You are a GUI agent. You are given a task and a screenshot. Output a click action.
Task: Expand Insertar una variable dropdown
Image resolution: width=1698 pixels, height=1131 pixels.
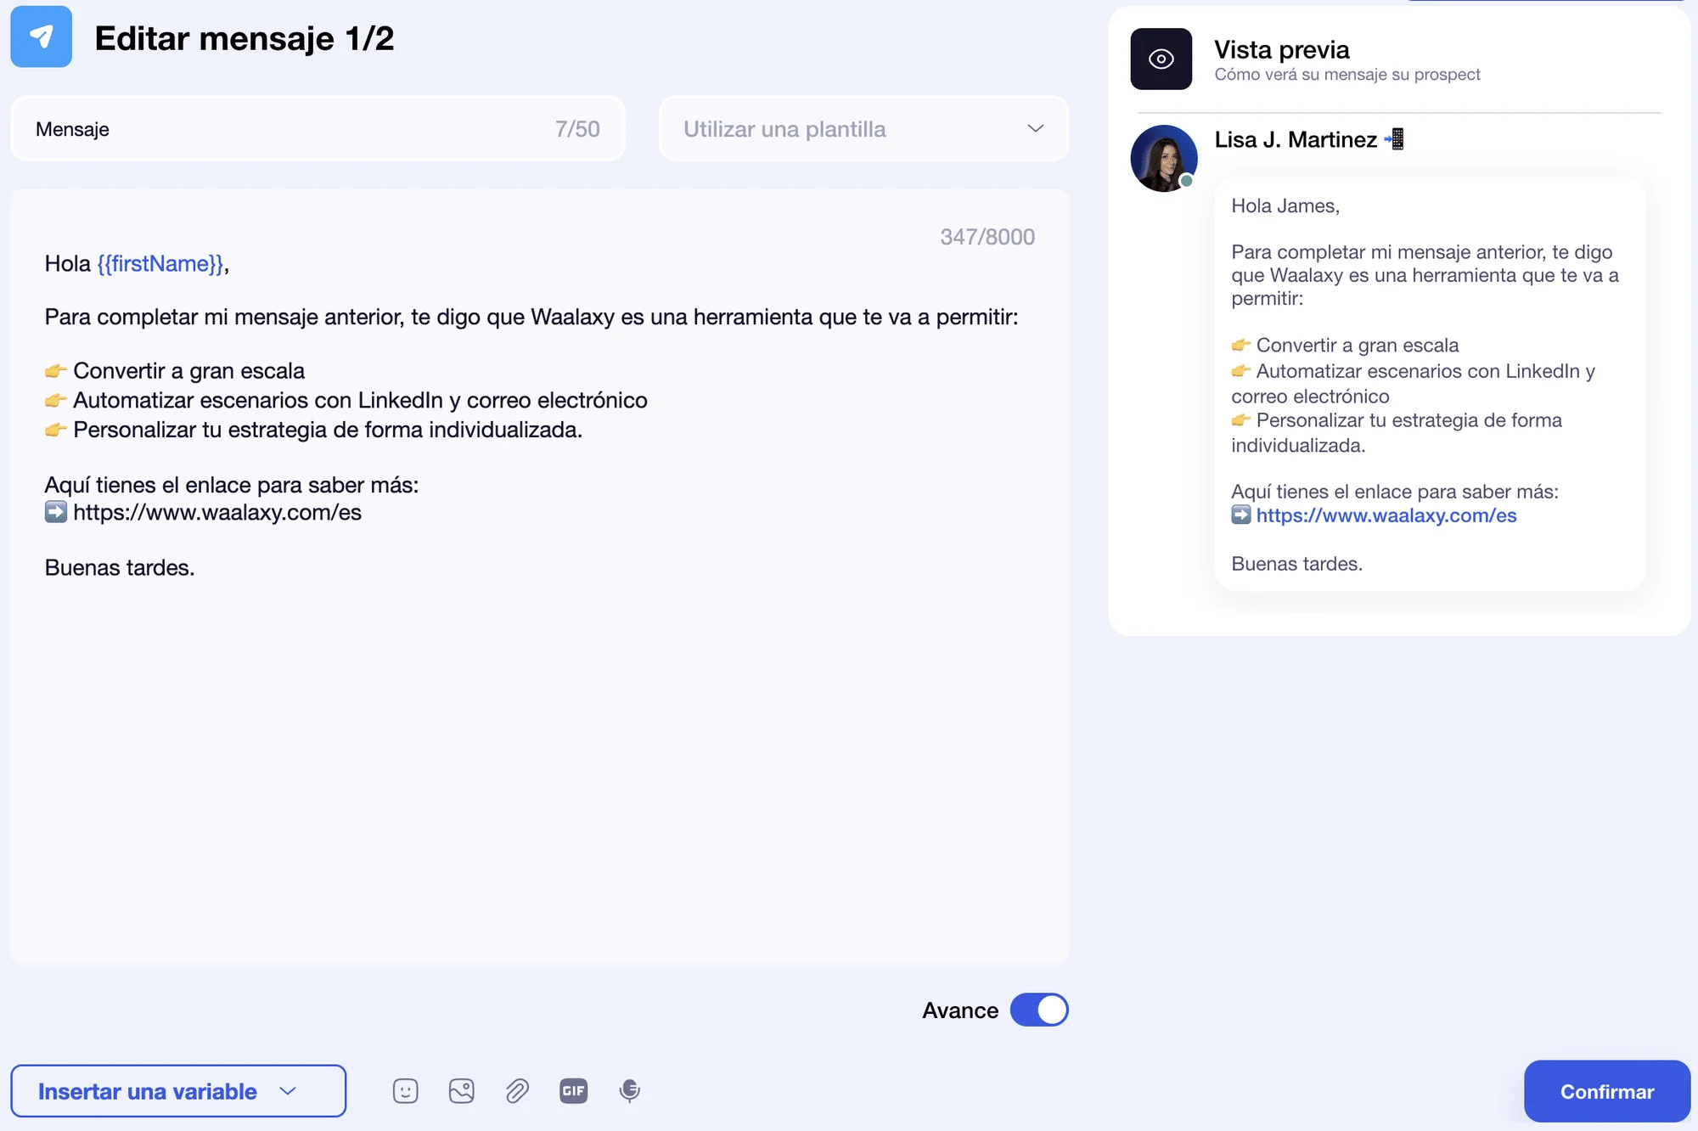(178, 1091)
